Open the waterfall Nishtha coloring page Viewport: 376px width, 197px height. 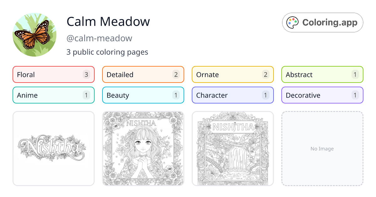pyautogui.click(x=232, y=149)
